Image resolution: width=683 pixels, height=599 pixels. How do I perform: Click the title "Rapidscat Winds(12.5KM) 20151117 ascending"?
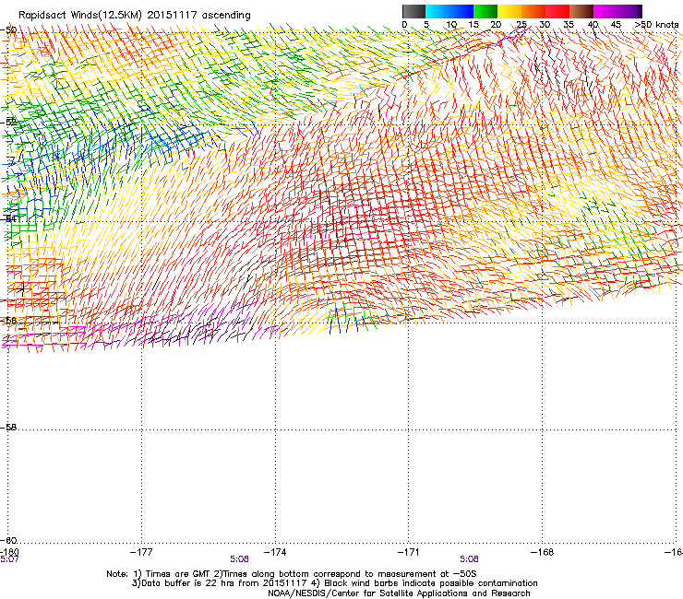135,16
